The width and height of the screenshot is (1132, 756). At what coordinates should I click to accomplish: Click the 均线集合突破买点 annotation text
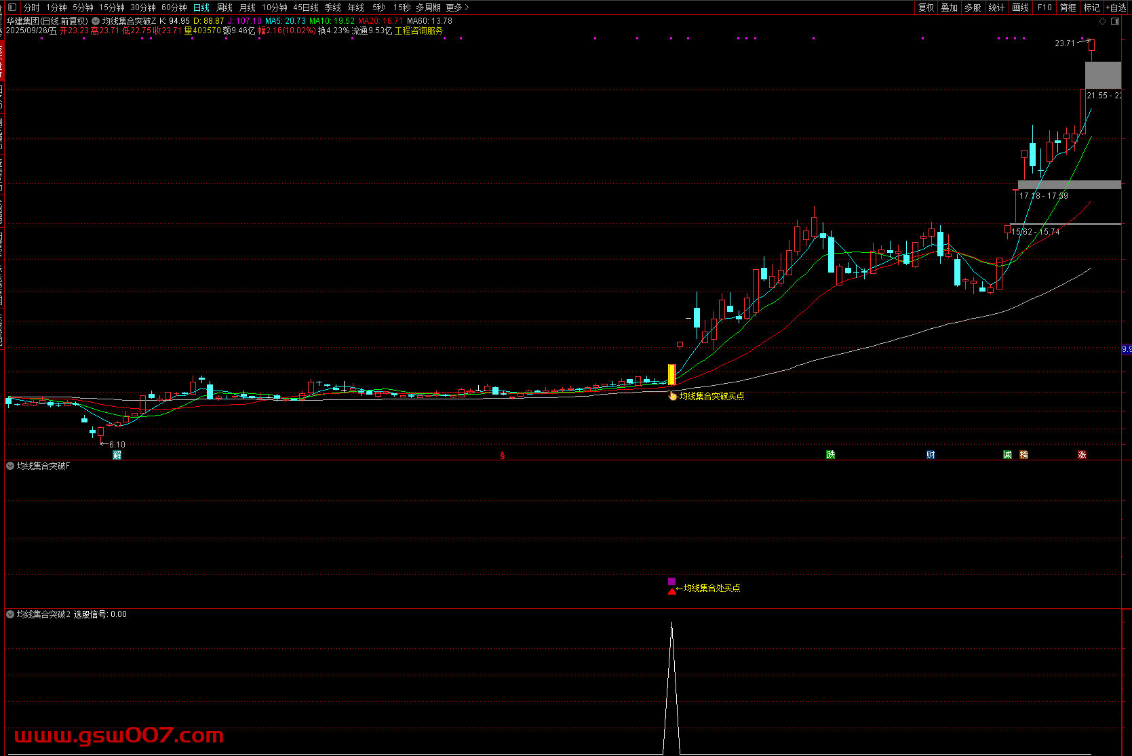click(711, 396)
